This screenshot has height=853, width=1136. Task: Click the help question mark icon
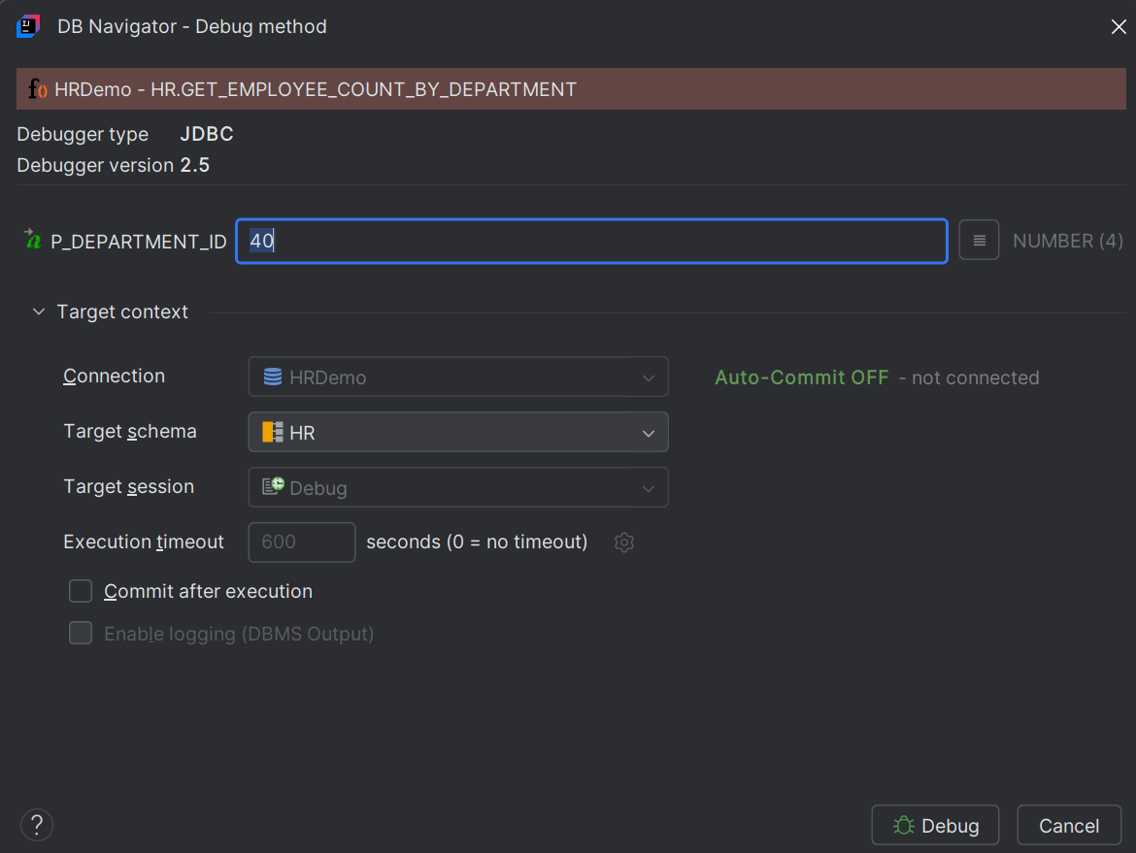pos(36,825)
